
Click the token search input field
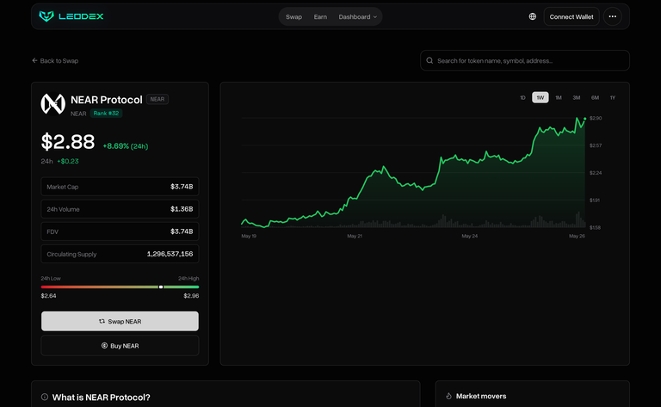(525, 61)
